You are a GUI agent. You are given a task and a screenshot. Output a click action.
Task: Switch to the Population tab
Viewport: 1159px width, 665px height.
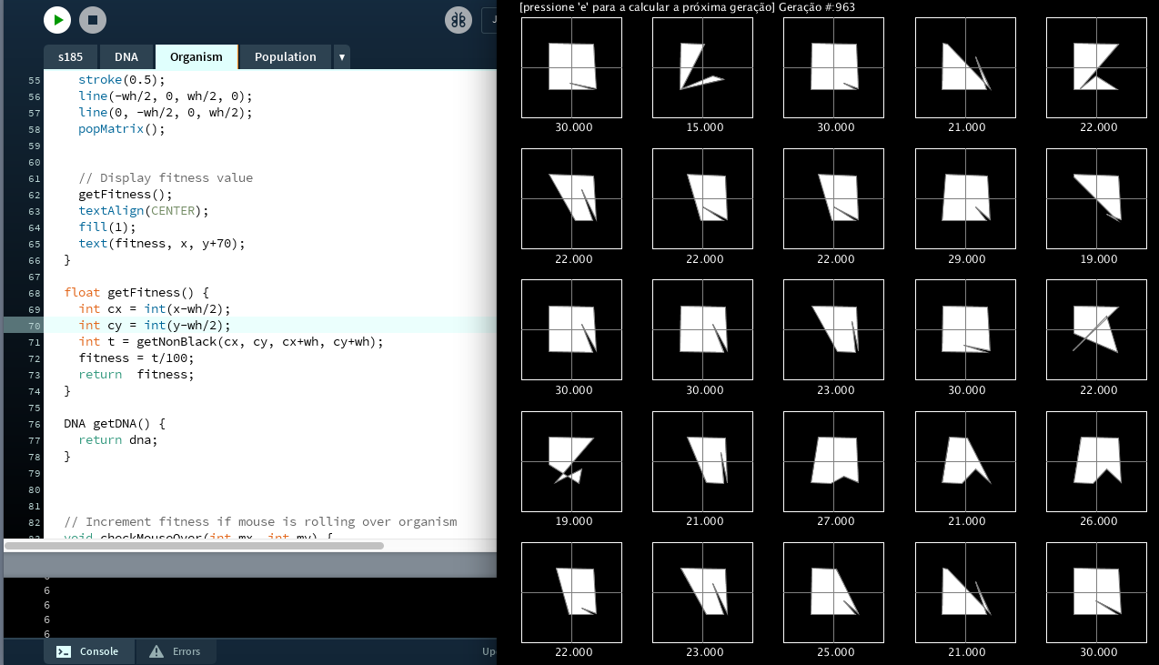point(285,56)
